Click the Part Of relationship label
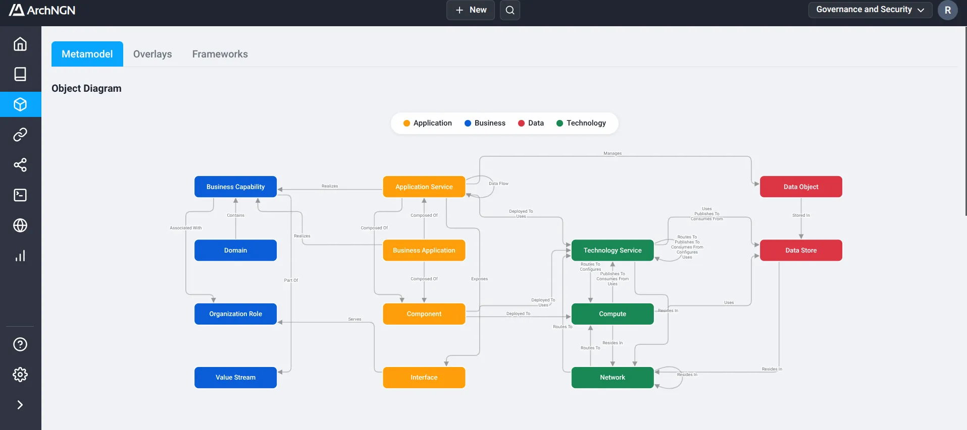 tap(291, 280)
